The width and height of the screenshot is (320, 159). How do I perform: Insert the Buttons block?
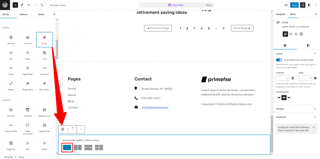coord(11,40)
